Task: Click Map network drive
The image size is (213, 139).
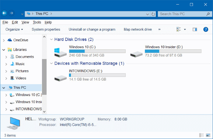Action: pos(138,29)
